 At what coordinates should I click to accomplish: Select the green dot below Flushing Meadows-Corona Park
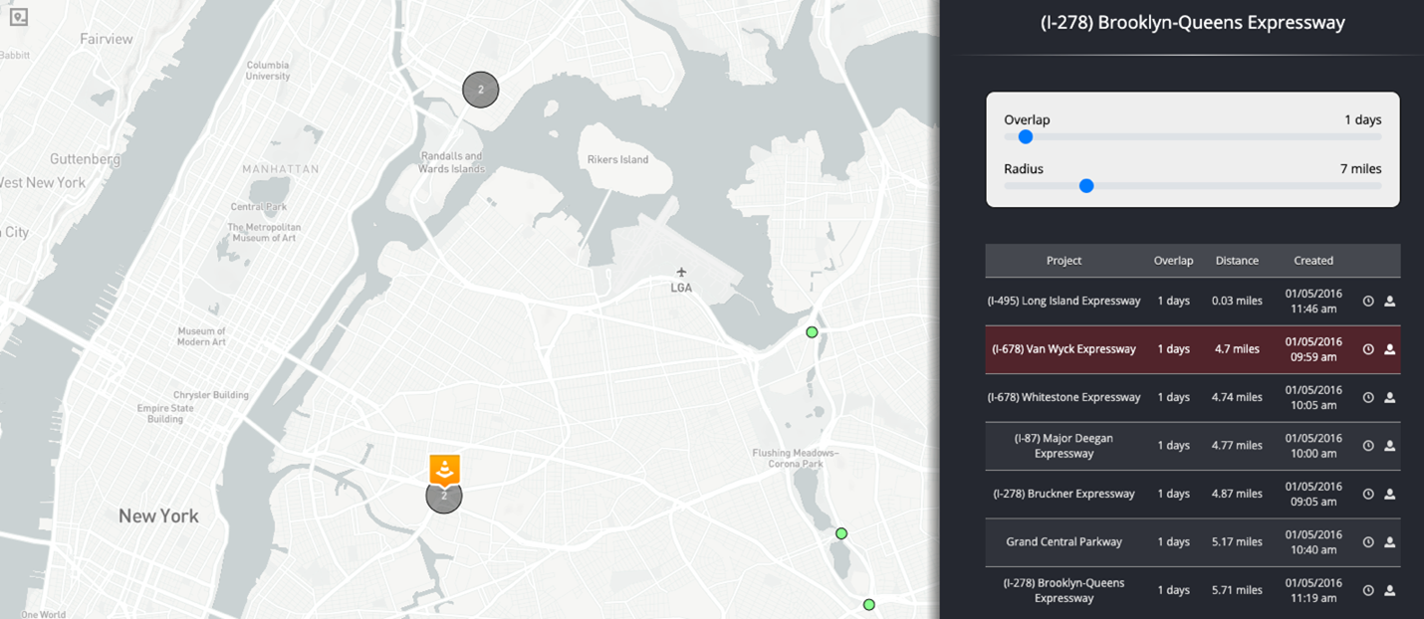coord(840,533)
